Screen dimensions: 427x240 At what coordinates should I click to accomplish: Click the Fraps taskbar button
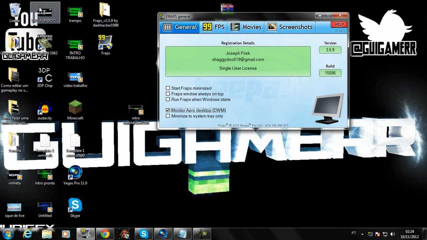coord(85,234)
